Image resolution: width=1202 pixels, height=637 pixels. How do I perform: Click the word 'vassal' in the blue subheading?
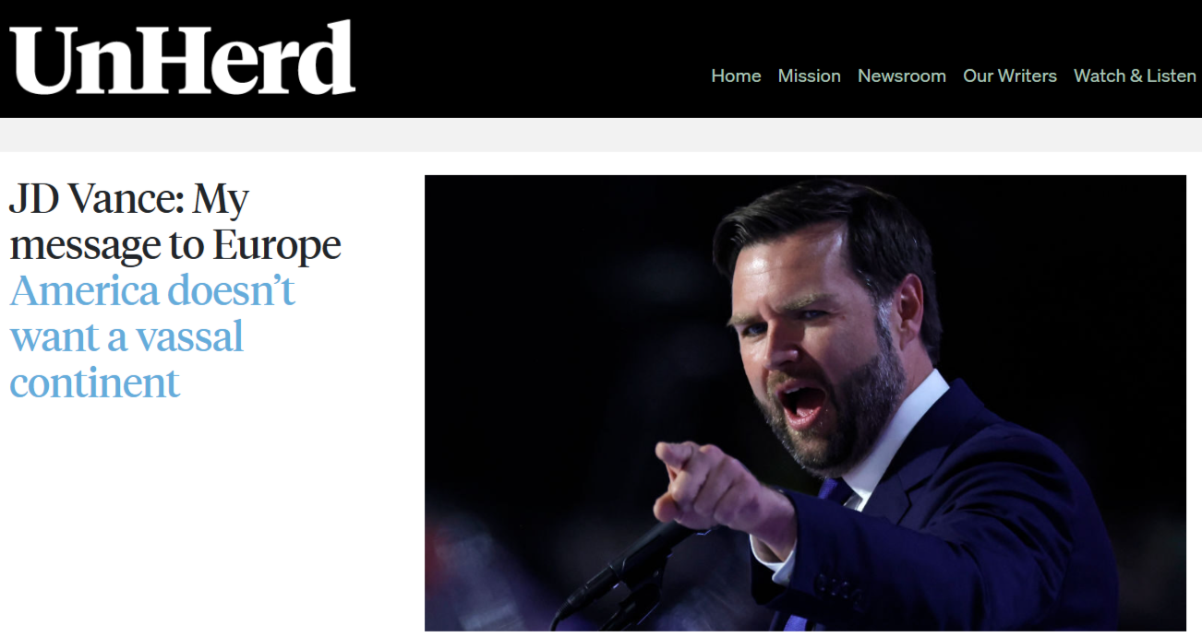[189, 337]
